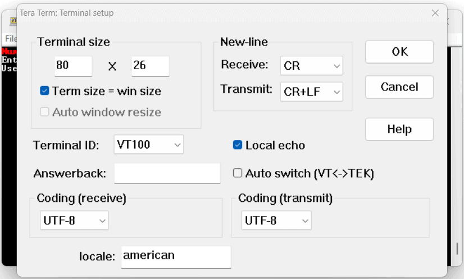Toggle Term size = win size checkbox
Screen dimensions: 464x279
[x=45, y=91]
